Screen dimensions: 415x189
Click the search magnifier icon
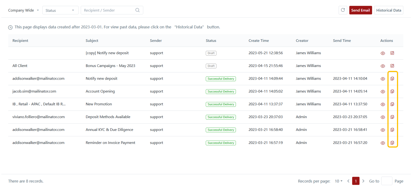[138, 10]
